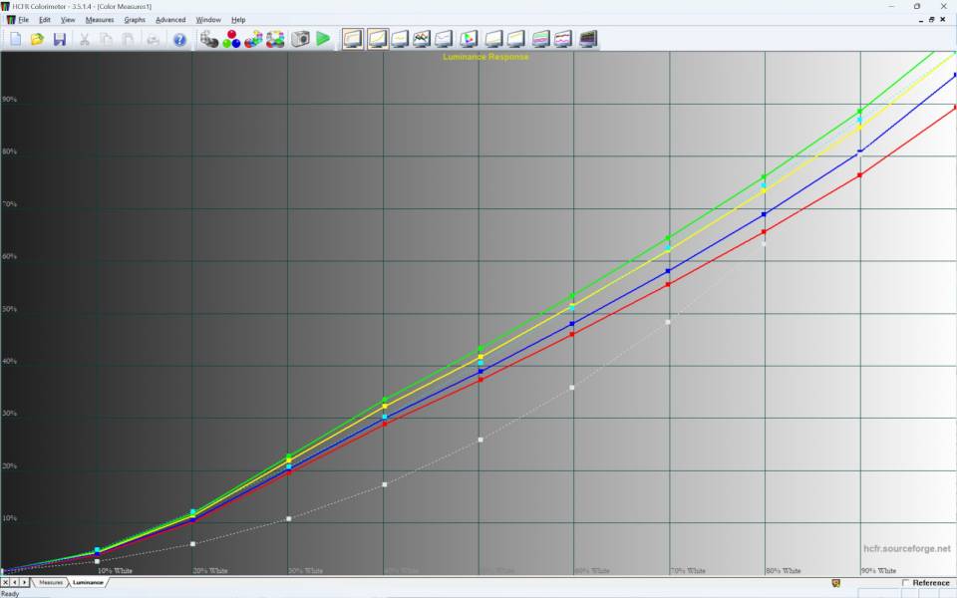957x598 pixels.
Task: Click the Print icon
Action: (x=154, y=39)
